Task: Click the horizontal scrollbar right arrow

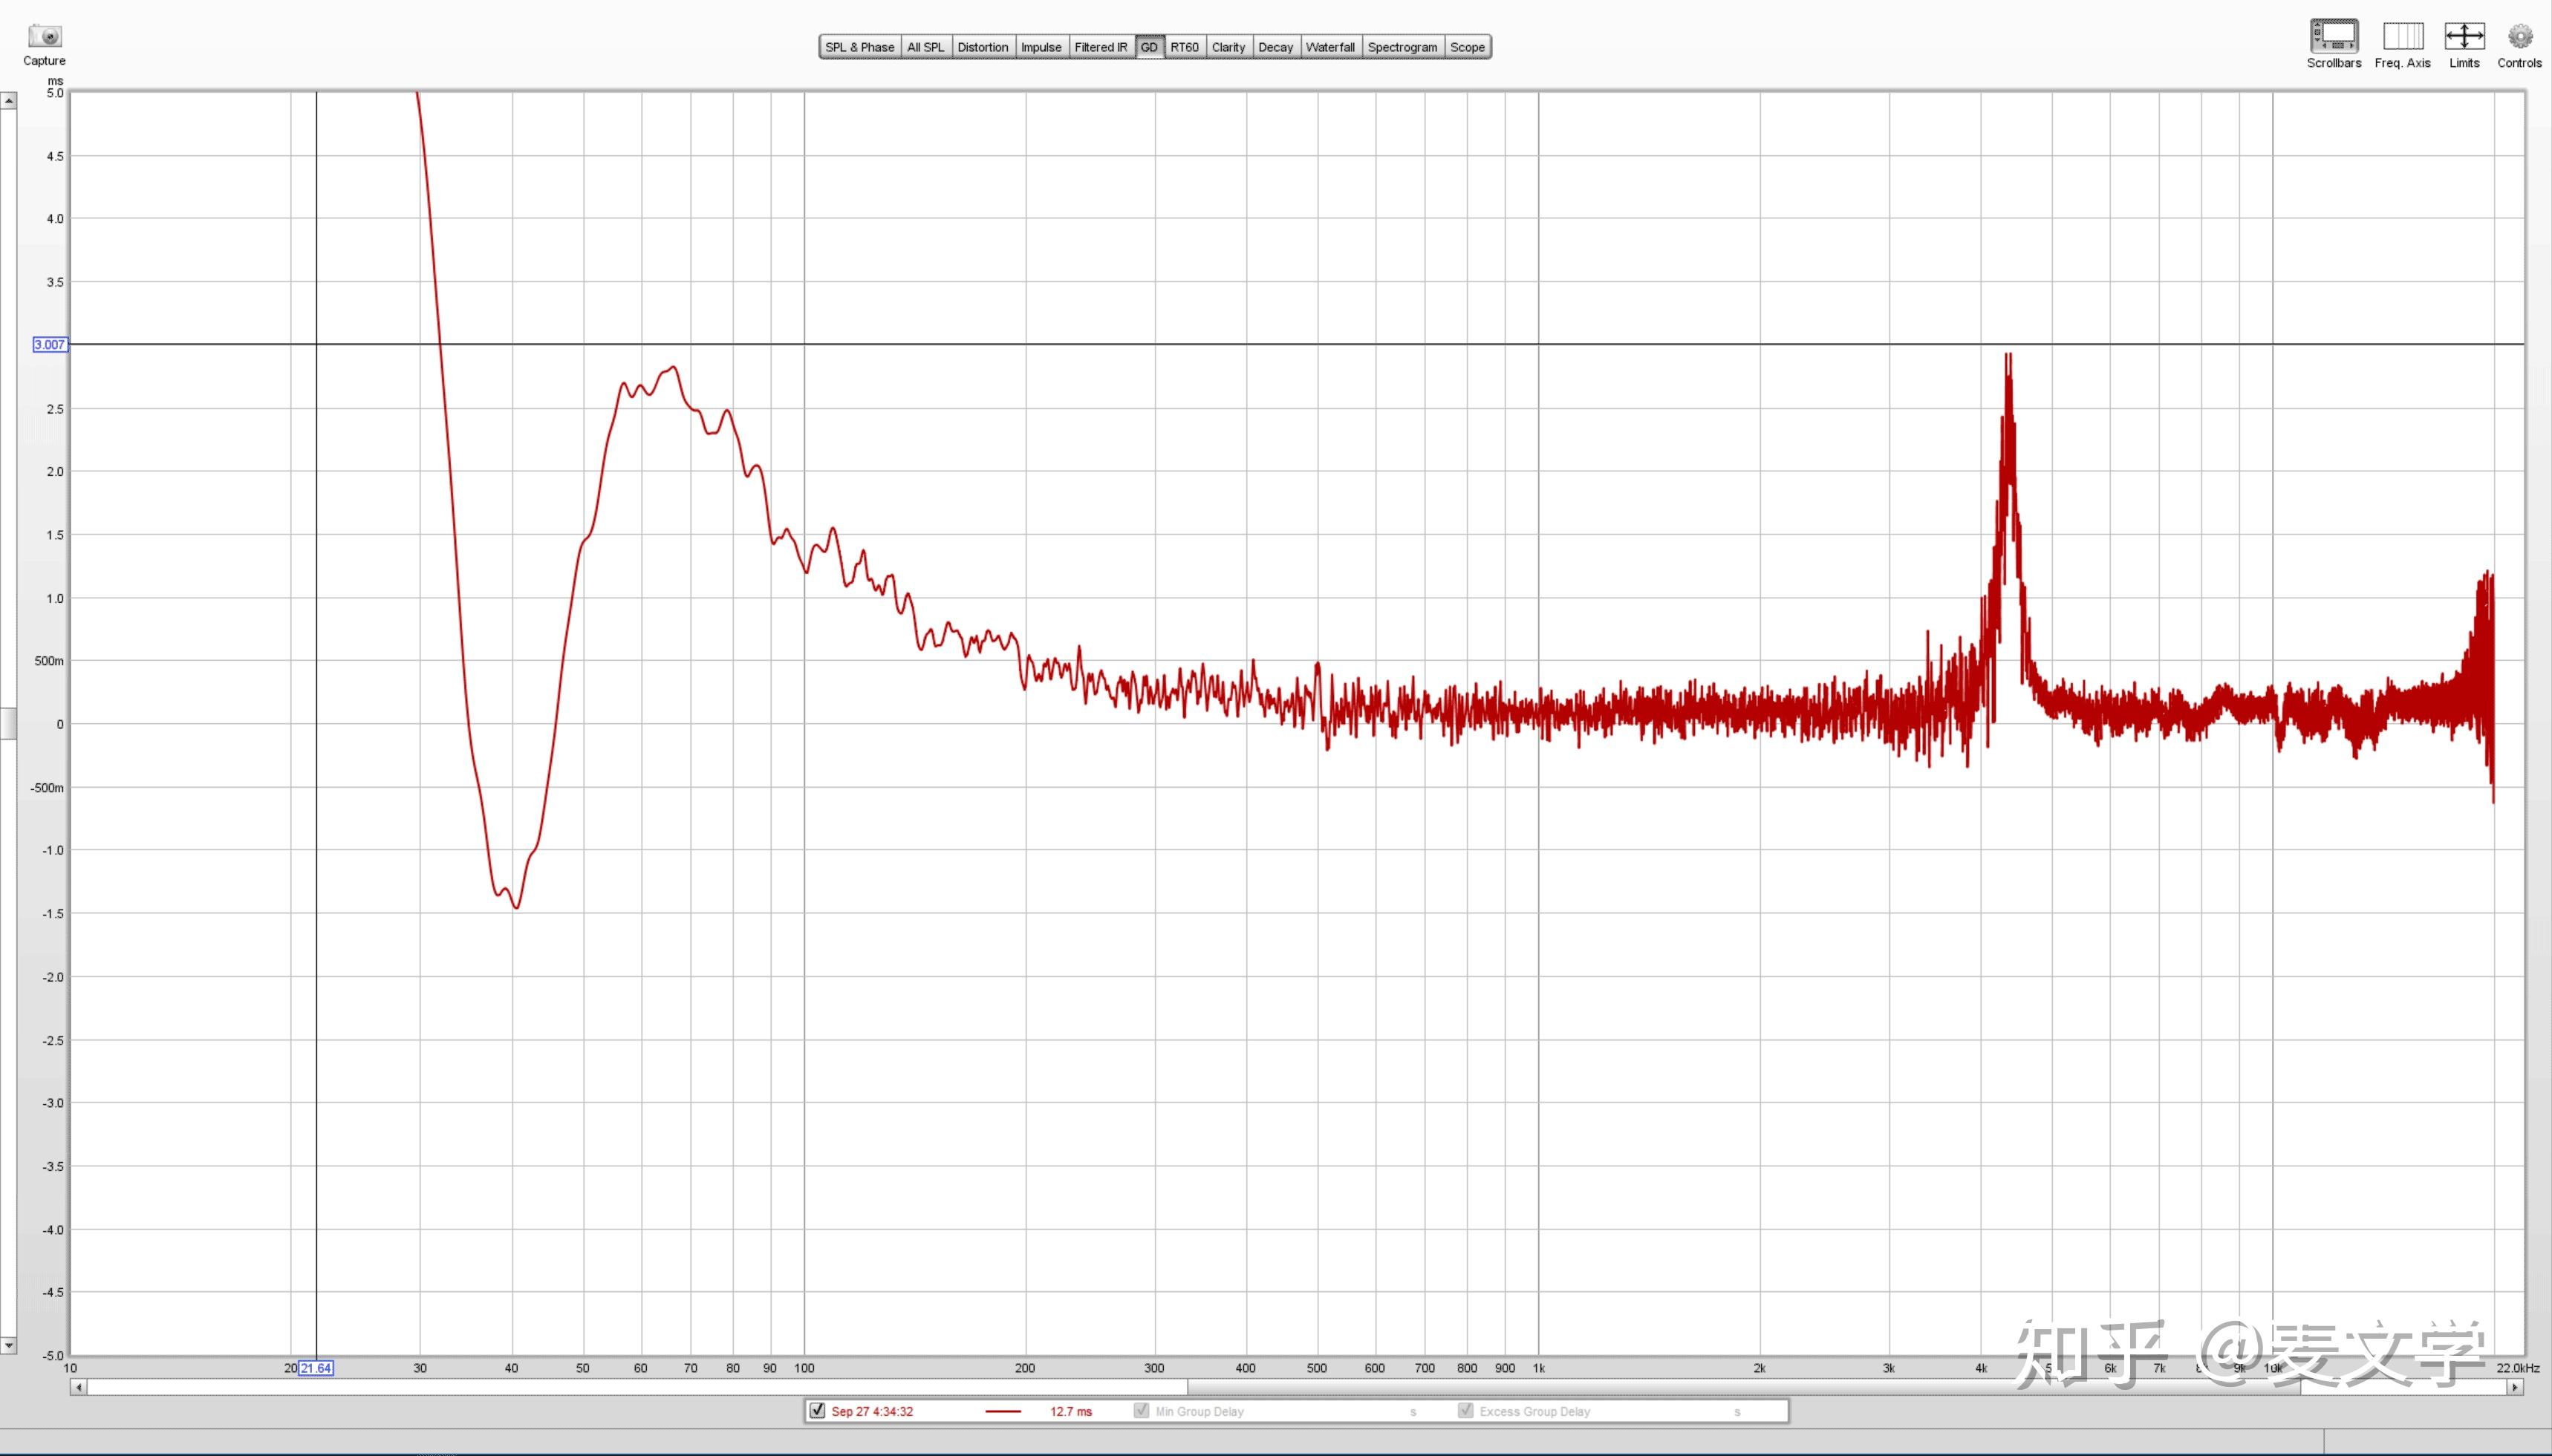Action: 2515,1387
